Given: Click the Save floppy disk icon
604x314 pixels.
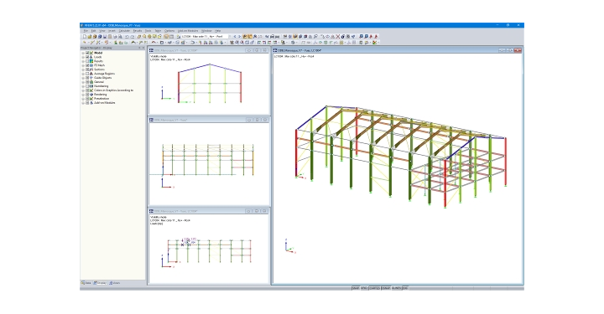Looking at the screenshot, I should [105, 37].
